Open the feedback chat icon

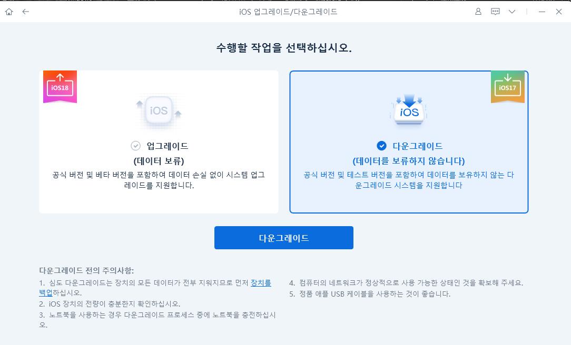tap(495, 12)
